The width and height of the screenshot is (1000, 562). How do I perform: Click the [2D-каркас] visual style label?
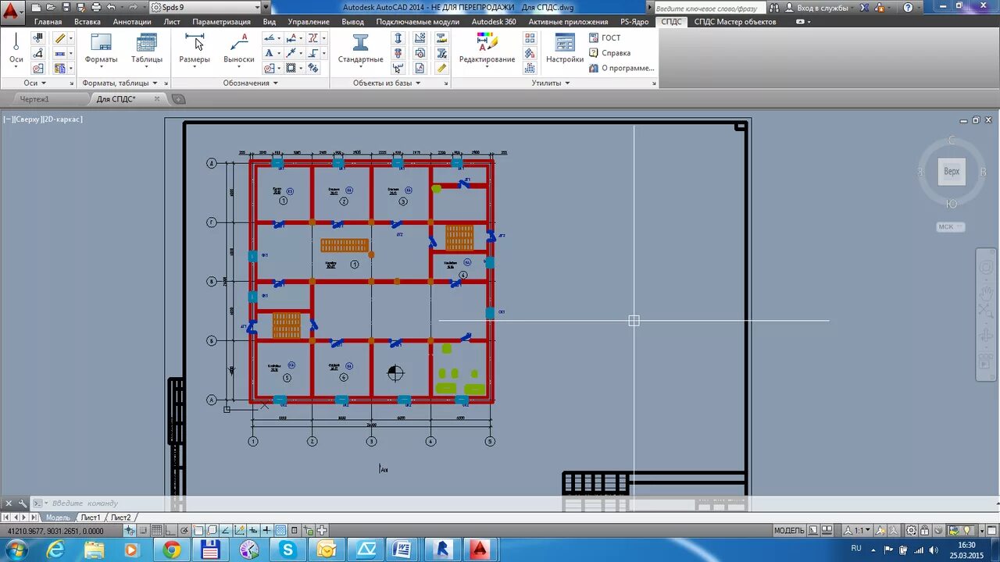coord(62,119)
